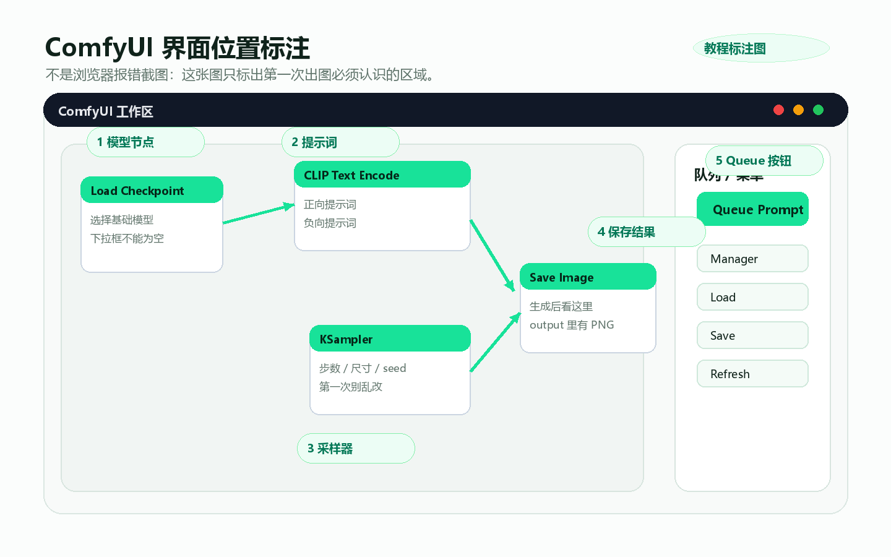
Task: Click the '生成后看这里' text in Save Image
Action: coord(561,306)
